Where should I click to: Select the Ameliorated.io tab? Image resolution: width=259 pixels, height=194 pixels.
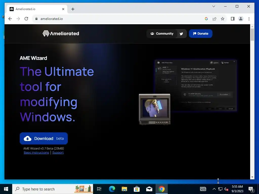click(37, 9)
